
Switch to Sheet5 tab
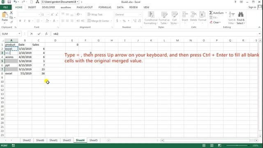pyautogui.click(x=93, y=140)
